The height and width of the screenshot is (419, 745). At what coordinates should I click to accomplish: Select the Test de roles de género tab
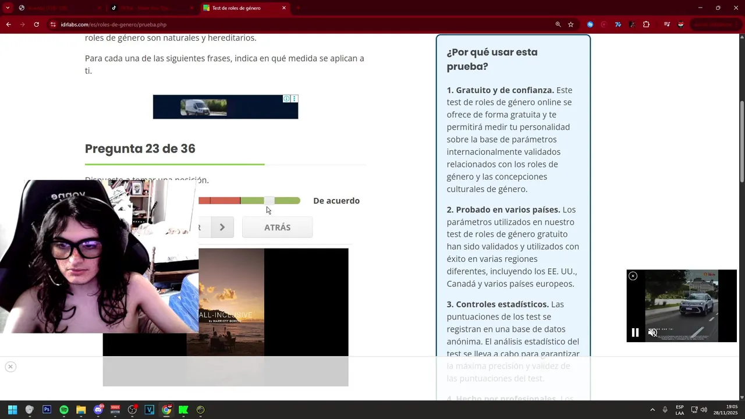pos(246,8)
